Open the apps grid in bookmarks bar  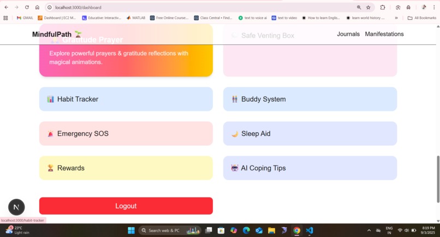(x=5, y=17)
